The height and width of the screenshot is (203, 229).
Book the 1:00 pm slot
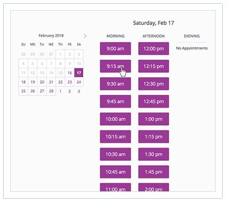tap(154, 119)
